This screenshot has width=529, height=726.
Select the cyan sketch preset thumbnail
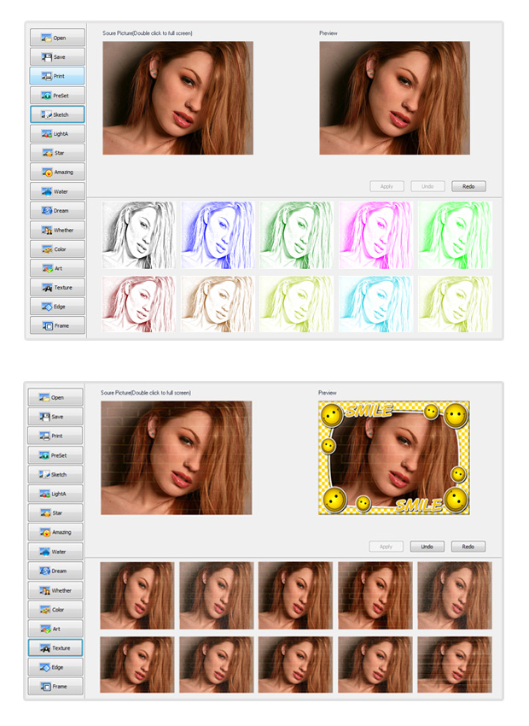point(376,304)
